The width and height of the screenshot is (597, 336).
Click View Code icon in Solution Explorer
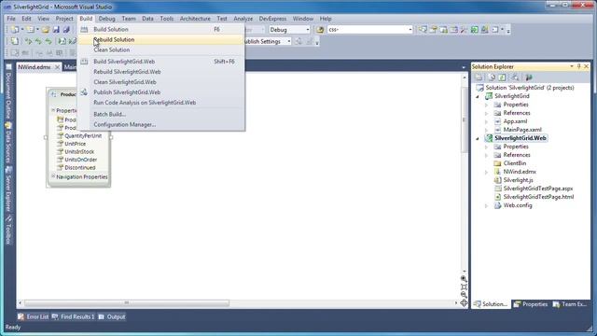(515, 77)
